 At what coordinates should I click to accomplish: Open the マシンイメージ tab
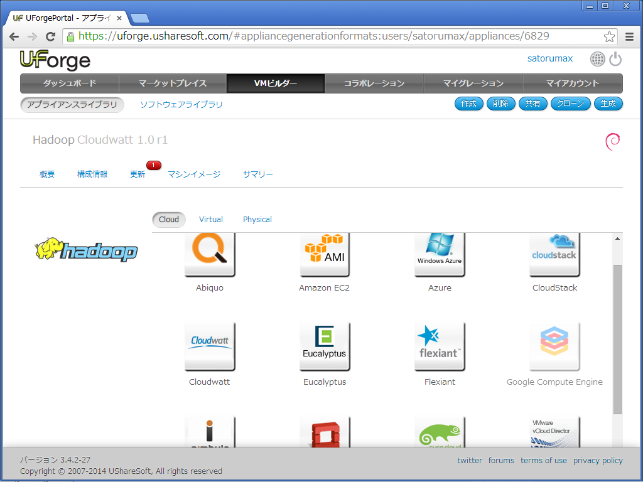coord(195,174)
